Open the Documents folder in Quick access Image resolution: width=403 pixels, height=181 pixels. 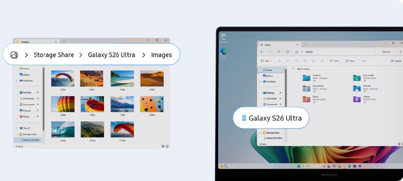[x=314, y=88]
